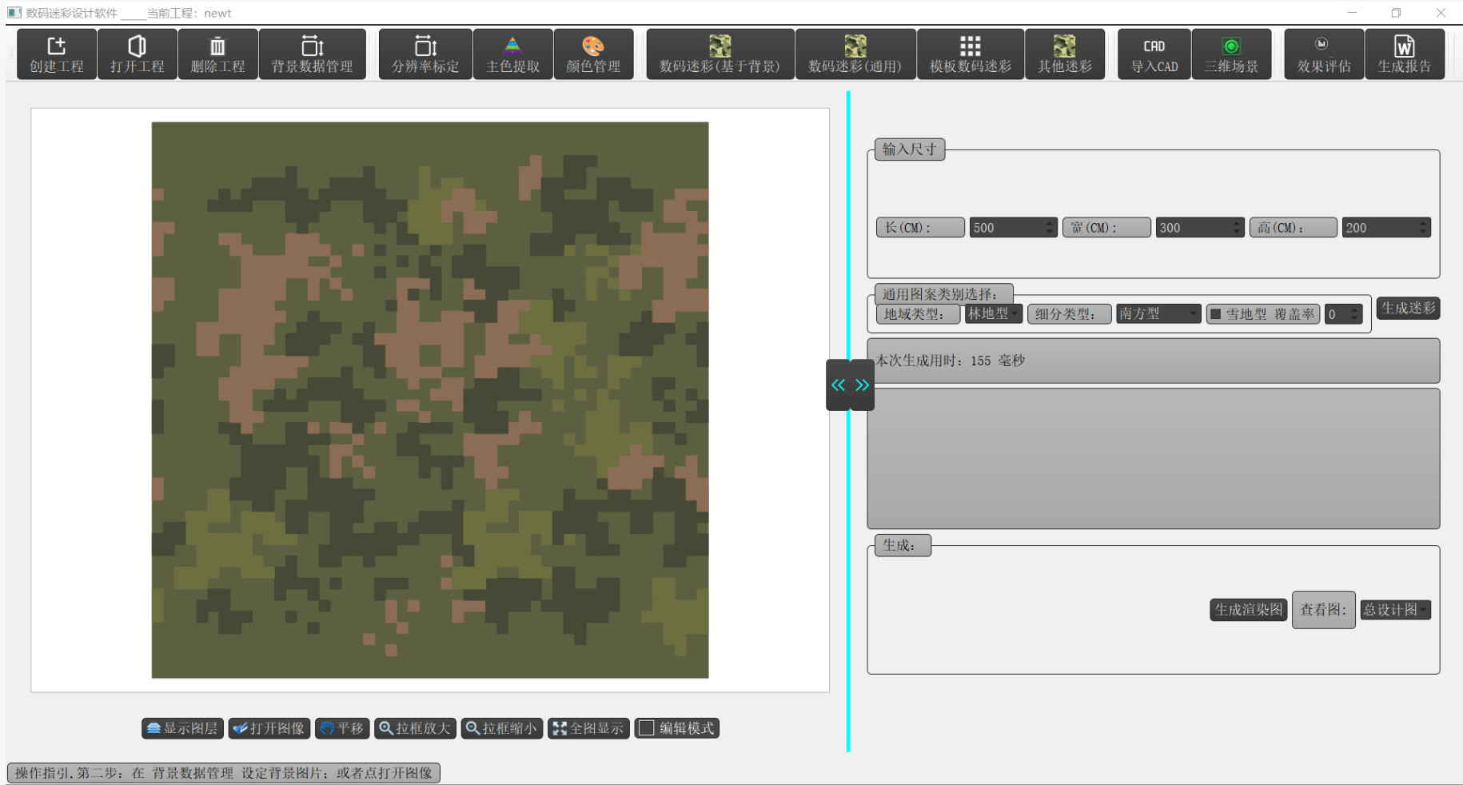Click stepper arrows on 长(CM) field
This screenshot has height=785, width=1463.
[1050, 228]
